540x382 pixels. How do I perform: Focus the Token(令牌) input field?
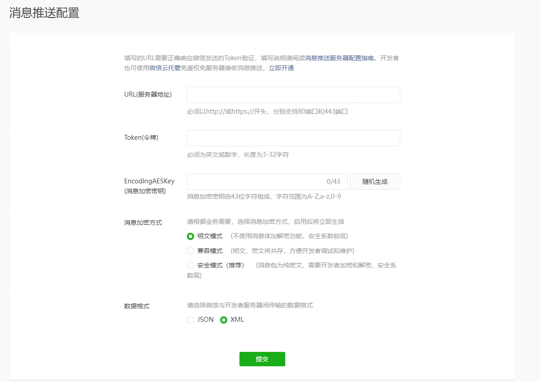(293, 138)
